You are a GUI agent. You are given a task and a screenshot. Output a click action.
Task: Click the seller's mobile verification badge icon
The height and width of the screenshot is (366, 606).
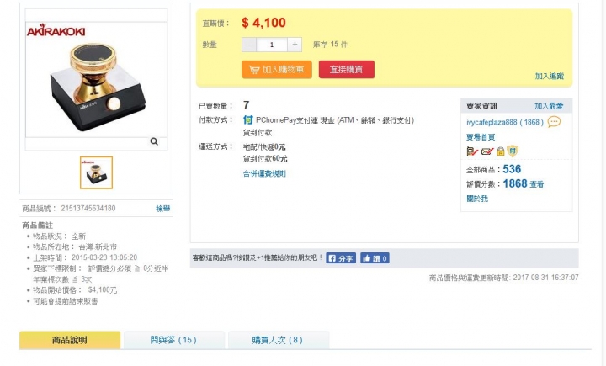pos(472,151)
